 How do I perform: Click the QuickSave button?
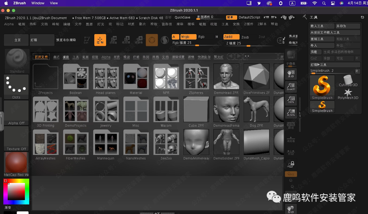(x=183, y=17)
